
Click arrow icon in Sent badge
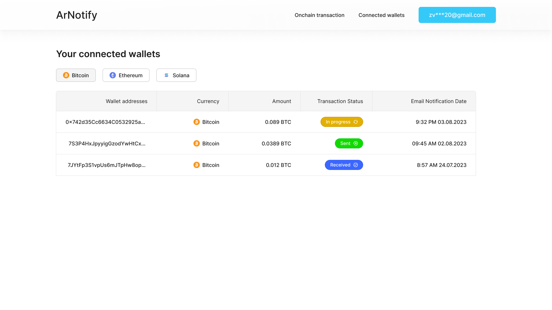click(x=356, y=144)
